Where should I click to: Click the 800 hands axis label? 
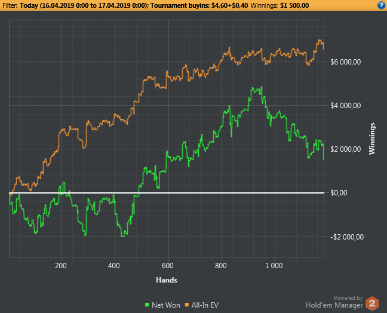[x=220, y=266]
